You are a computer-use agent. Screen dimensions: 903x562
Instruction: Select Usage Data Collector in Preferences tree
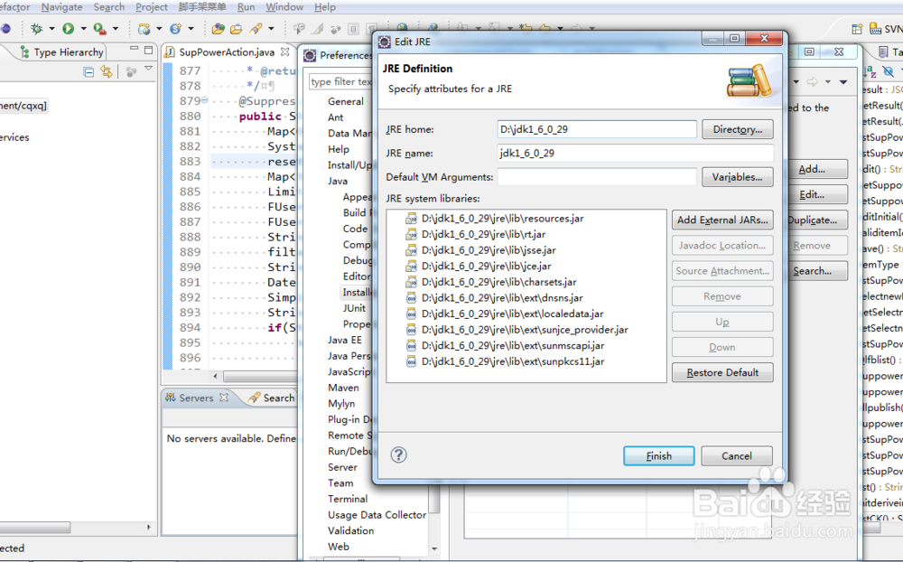point(377,515)
